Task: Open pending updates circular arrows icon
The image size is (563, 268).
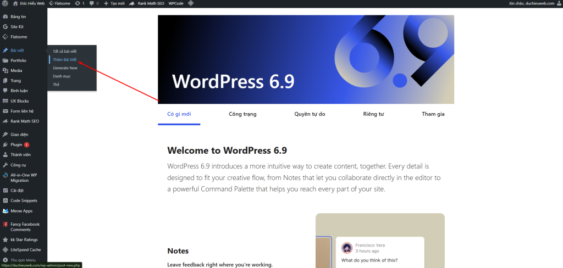Action: (78, 3)
